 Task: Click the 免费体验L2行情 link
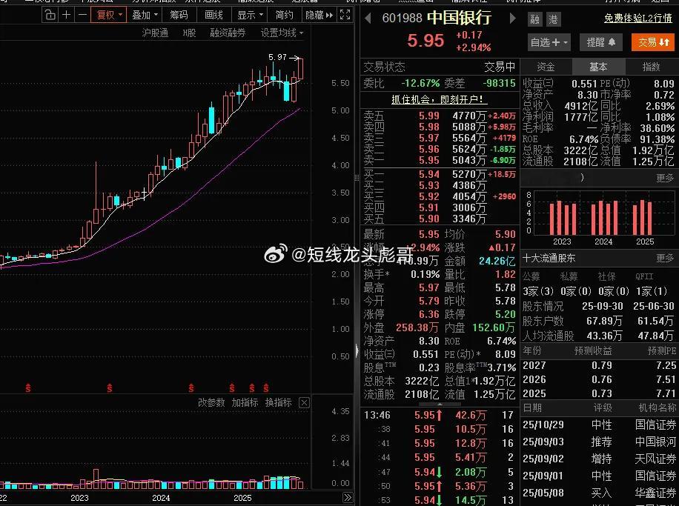pyautogui.click(x=638, y=19)
